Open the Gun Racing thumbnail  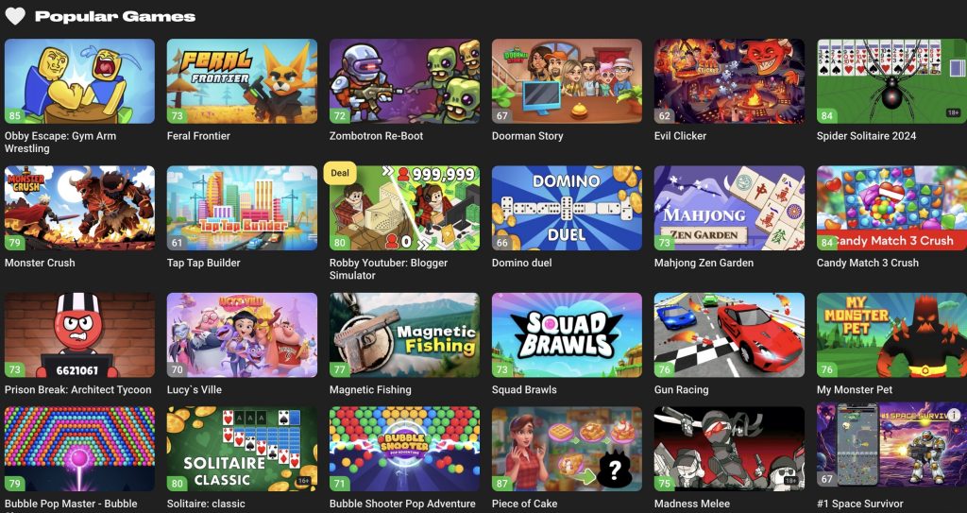[x=729, y=334]
